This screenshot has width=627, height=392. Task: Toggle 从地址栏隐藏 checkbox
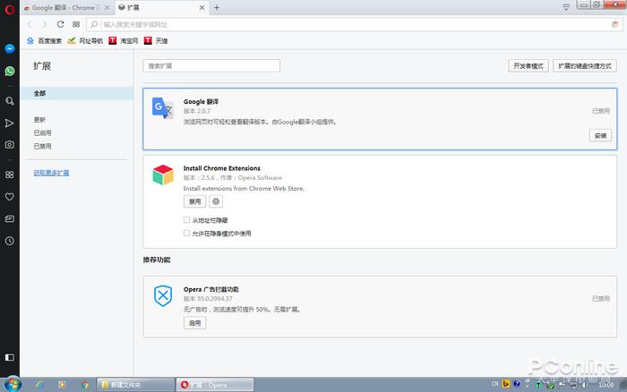coord(186,220)
